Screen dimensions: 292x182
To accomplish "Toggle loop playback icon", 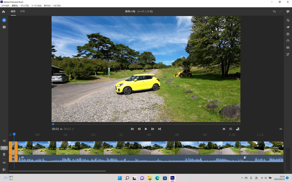I will 231,129.
